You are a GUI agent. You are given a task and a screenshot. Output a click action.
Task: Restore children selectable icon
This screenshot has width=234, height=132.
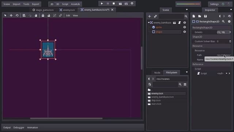[60, 15]
